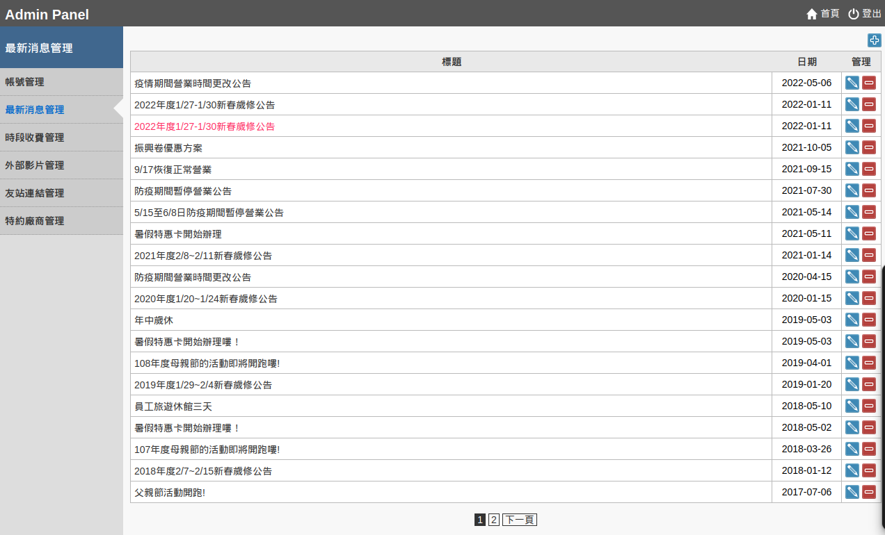Click the date 2019-04-01
885x535 pixels.
click(807, 363)
